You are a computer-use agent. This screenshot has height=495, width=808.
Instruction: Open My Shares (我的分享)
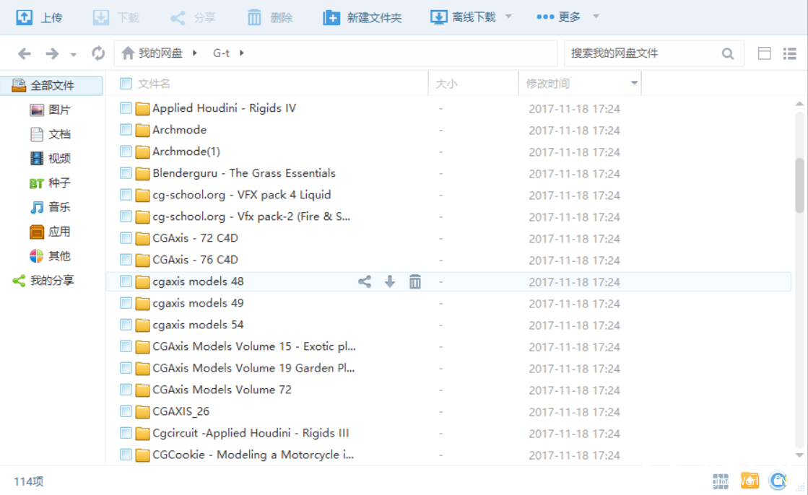[x=44, y=281]
